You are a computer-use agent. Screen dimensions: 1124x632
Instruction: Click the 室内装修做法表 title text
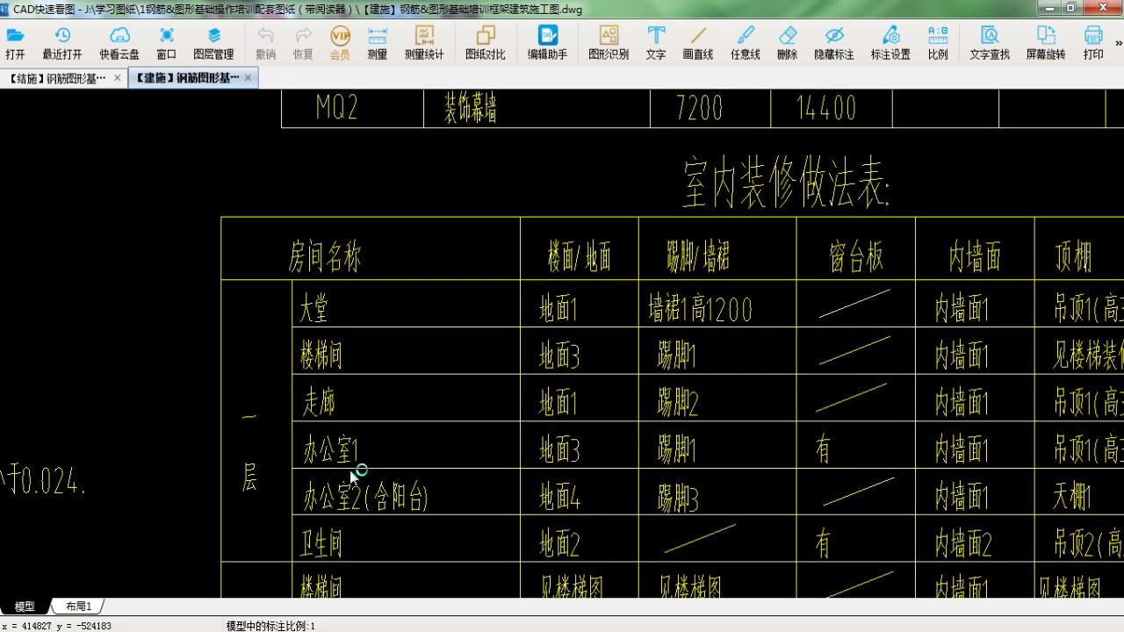click(787, 183)
